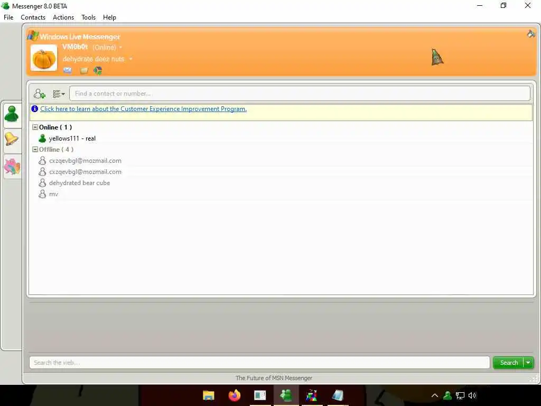Open the File menu
Image resolution: width=541 pixels, height=406 pixels.
pyautogui.click(x=8, y=17)
